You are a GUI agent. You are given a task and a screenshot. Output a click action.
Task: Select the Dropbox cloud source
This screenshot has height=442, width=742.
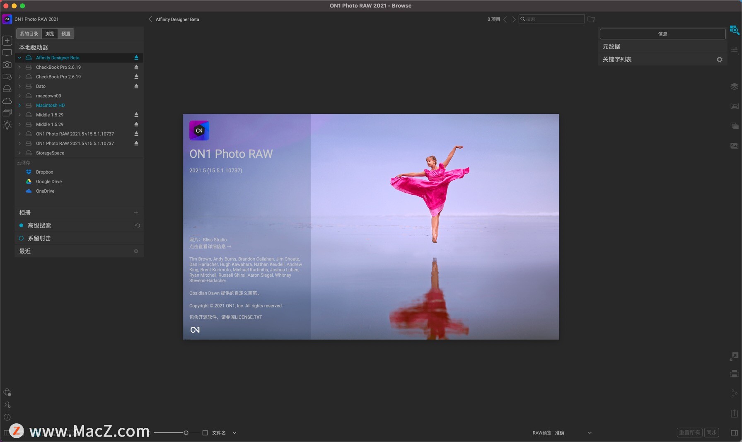click(x=79, y=172)
